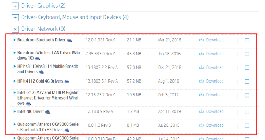The height and width of the screenshot is (140, 265).
Task: Open the Intel NIC Driver title
Action: pos(31,111)
